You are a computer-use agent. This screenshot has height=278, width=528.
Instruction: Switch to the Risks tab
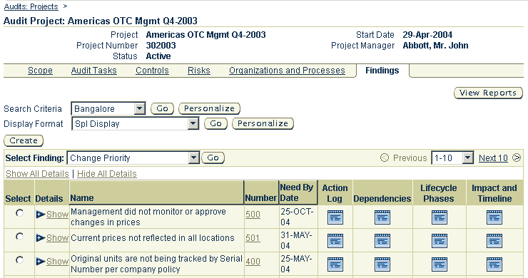tap(198, 71)
